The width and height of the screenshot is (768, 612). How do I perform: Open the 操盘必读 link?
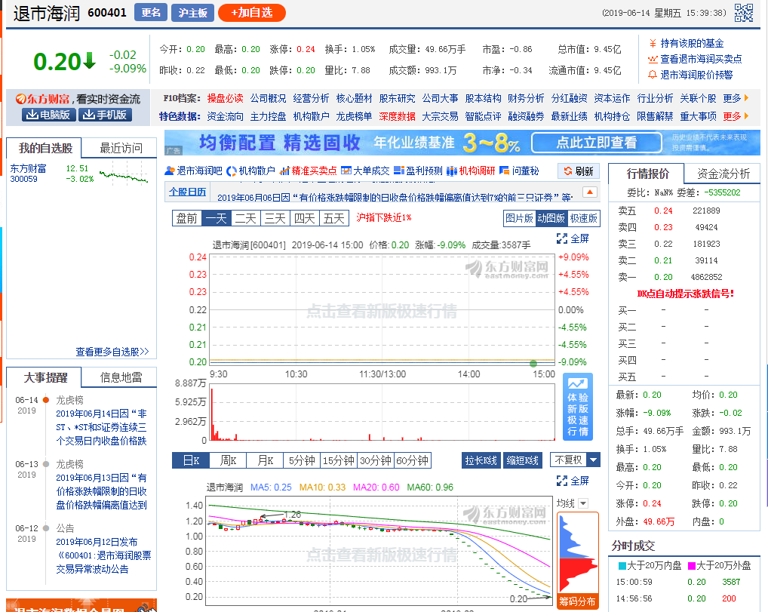[x=225, y=98]
